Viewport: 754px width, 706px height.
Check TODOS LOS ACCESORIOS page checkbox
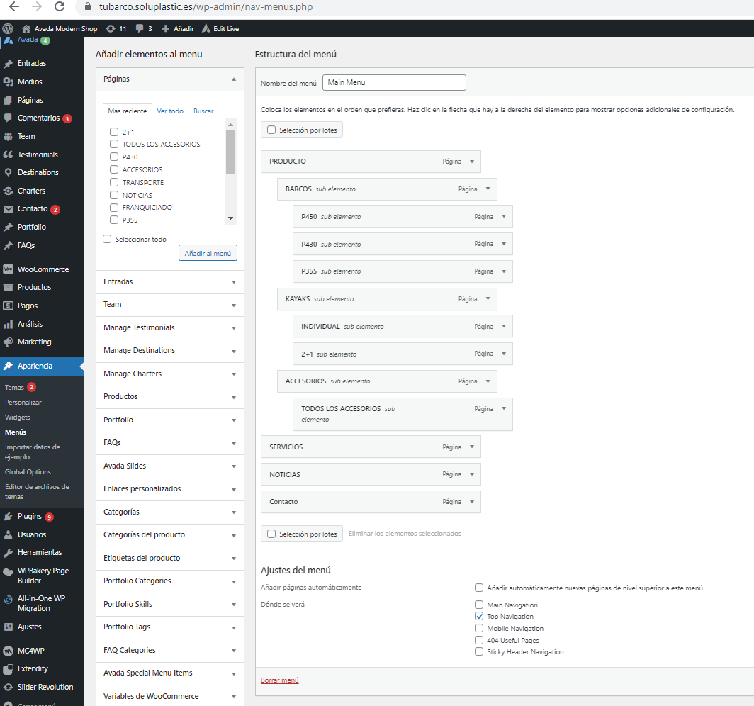point(114,144)
